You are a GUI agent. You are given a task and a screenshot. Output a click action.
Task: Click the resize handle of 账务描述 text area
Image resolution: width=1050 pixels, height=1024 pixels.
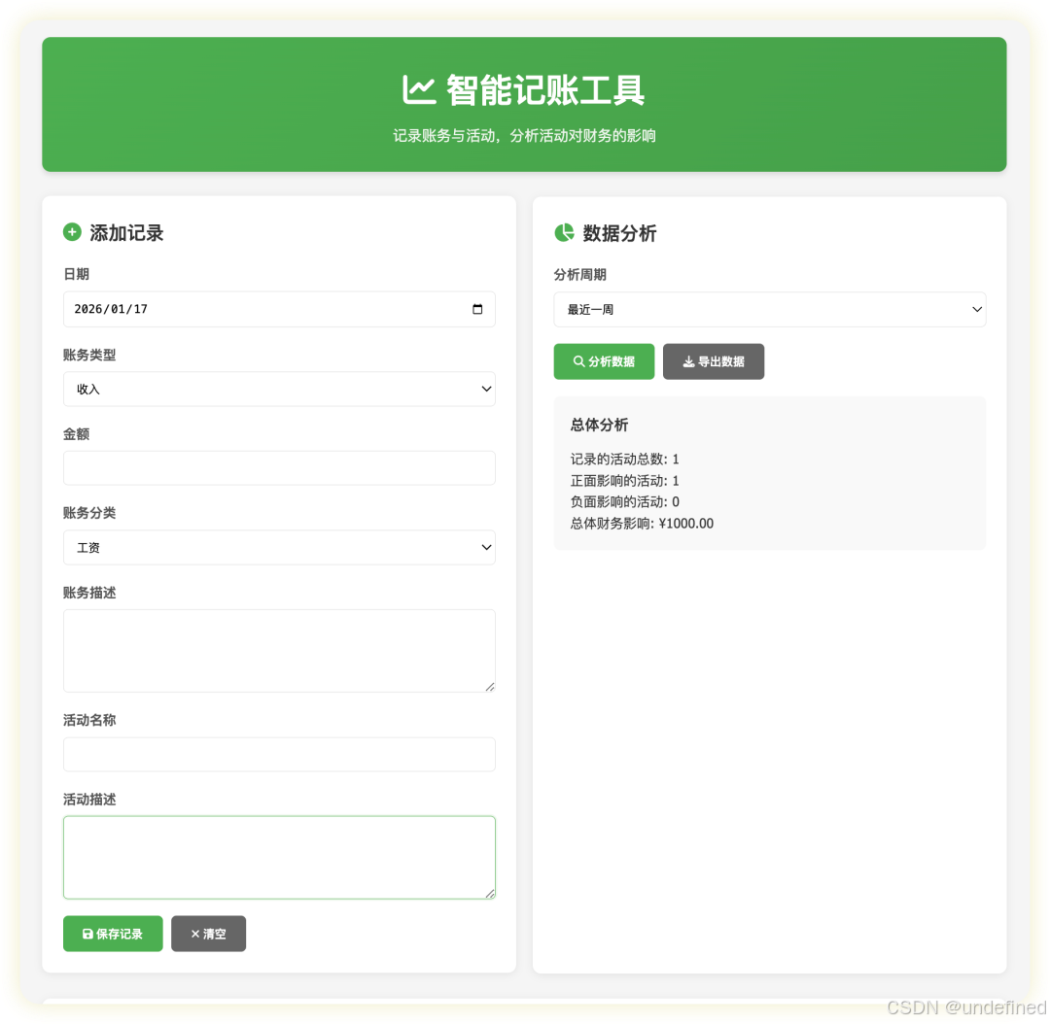pyautogui.click(x=490, y=687)
